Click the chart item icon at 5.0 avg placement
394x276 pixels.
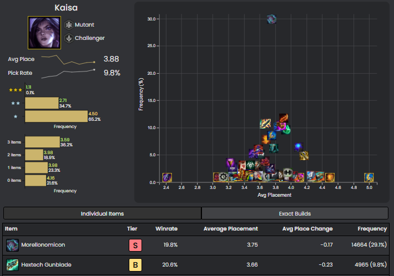pos(369,177)
